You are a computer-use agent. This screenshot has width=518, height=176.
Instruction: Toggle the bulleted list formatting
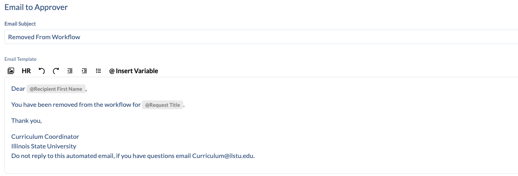point(98,71)
